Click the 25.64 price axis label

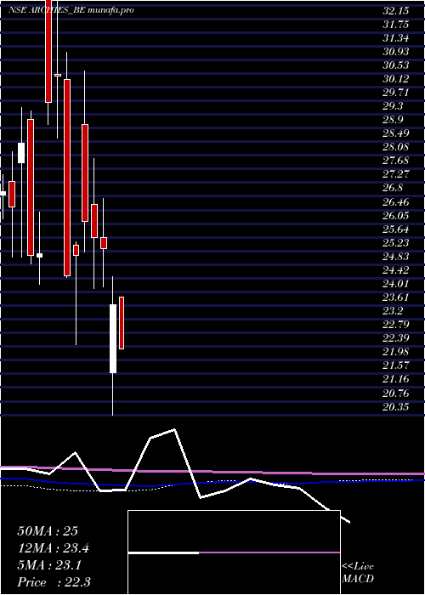pyautogui.click(x=395, y=229)
